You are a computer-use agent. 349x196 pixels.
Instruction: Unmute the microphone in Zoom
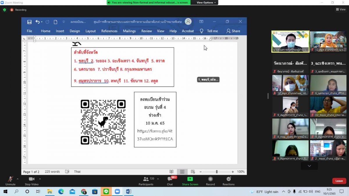[x=10, y=179]
